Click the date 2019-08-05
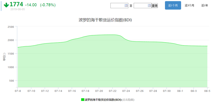The height and width of the screenshot is (102, 211). 17,9
